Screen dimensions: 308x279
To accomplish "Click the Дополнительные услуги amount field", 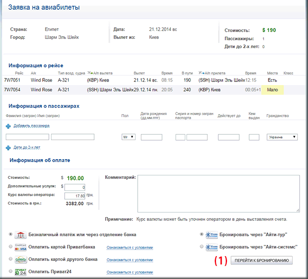I will click(77, 187).
